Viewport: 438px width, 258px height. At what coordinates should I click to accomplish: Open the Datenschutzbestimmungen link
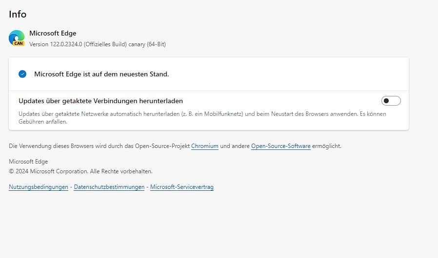click(x=109, y=187)
